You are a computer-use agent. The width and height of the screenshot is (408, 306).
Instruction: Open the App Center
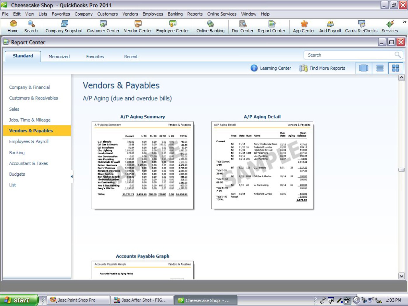(304, 27)
